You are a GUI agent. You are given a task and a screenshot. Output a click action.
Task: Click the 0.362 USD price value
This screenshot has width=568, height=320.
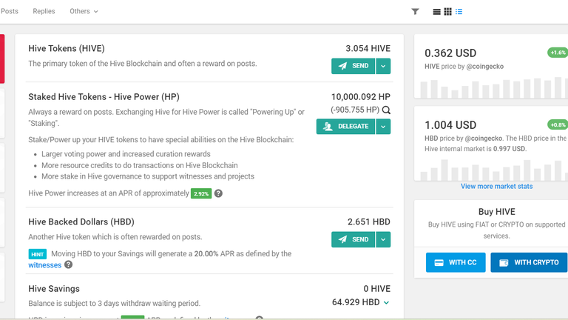tap(450, 53)
